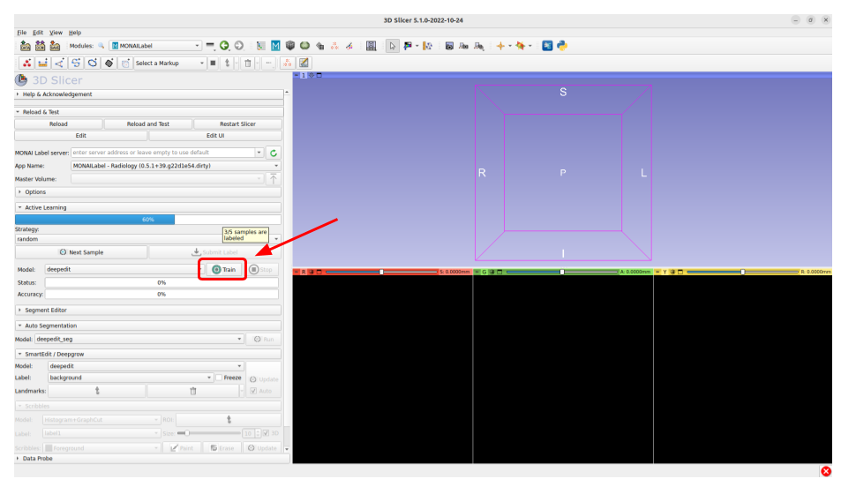
Task: Create new angle markup icon
Action: click(59, 64)
